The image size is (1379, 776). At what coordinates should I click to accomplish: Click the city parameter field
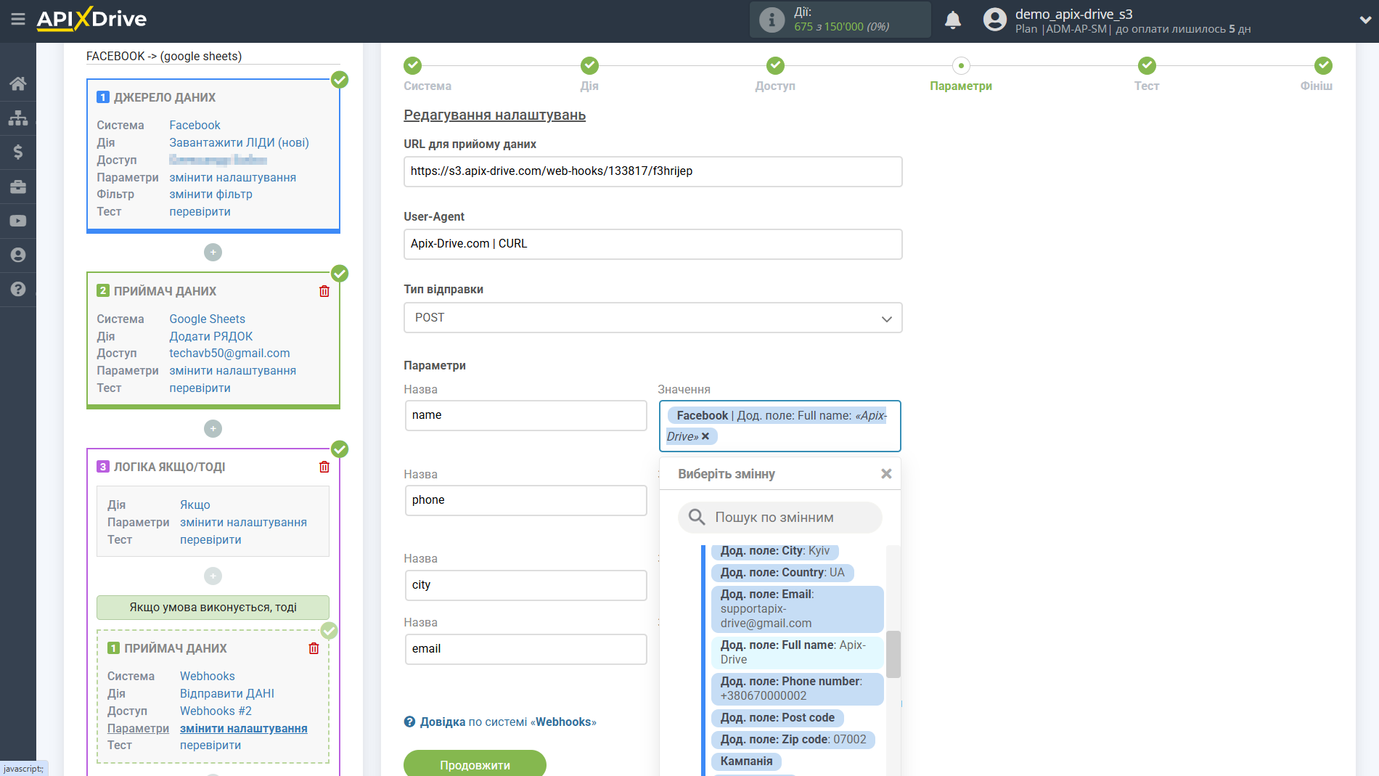click(x=525, y=585)
